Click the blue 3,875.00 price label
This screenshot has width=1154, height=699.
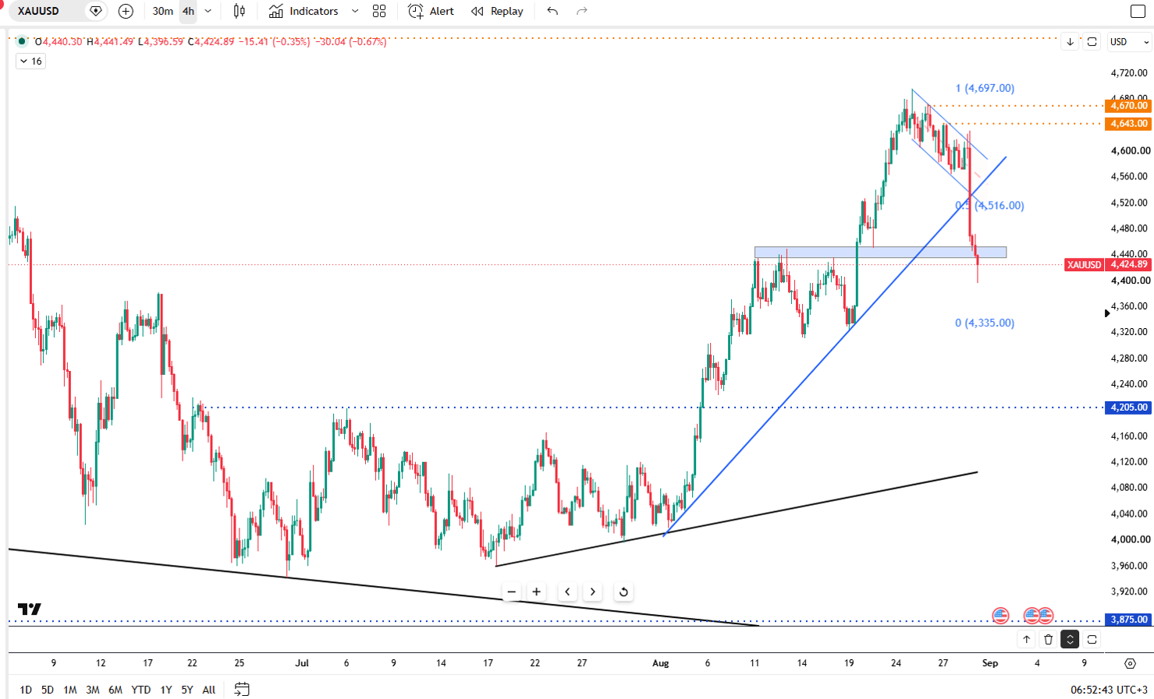coord(1128,619)
